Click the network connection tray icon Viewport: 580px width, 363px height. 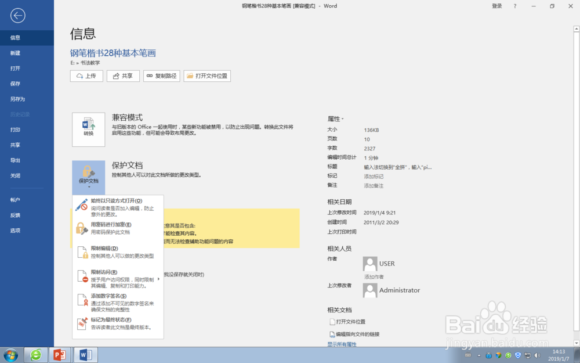[x=527, y=355]
